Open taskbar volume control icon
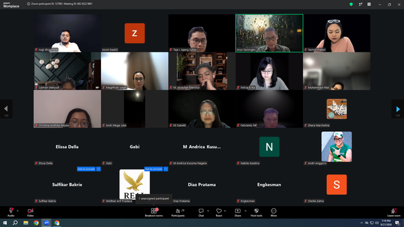Viewport: 404px width, 227px height. pyautogui.click(x=377, y=223)
